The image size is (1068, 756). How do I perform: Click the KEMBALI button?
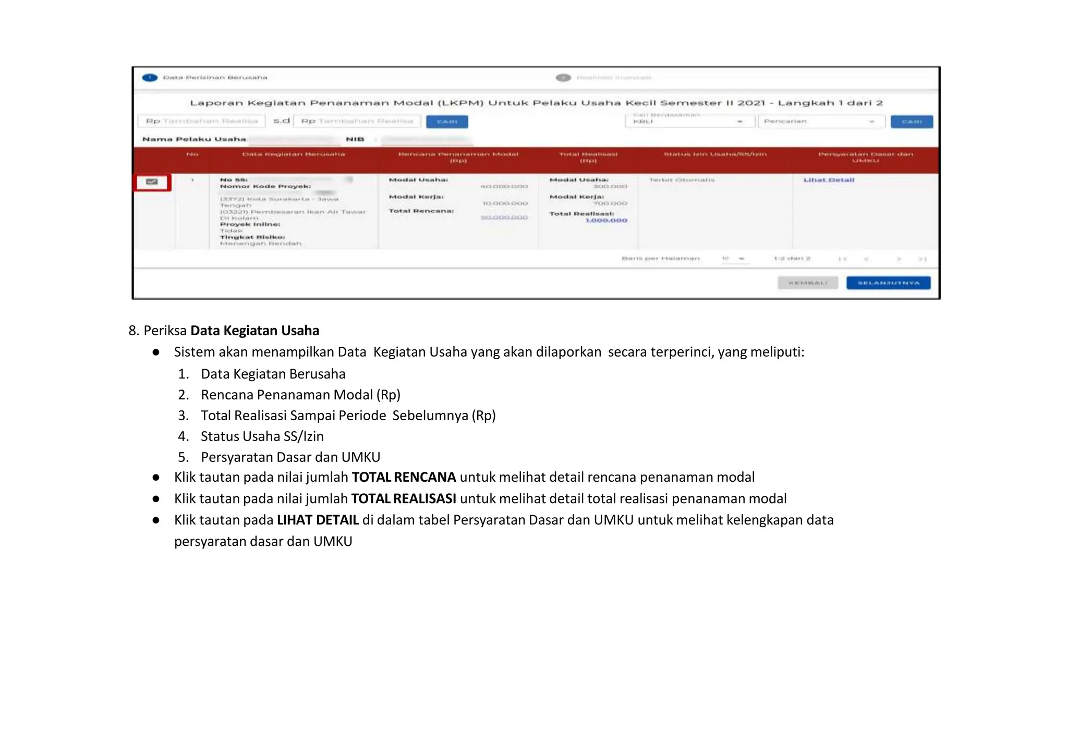(808, 283)
